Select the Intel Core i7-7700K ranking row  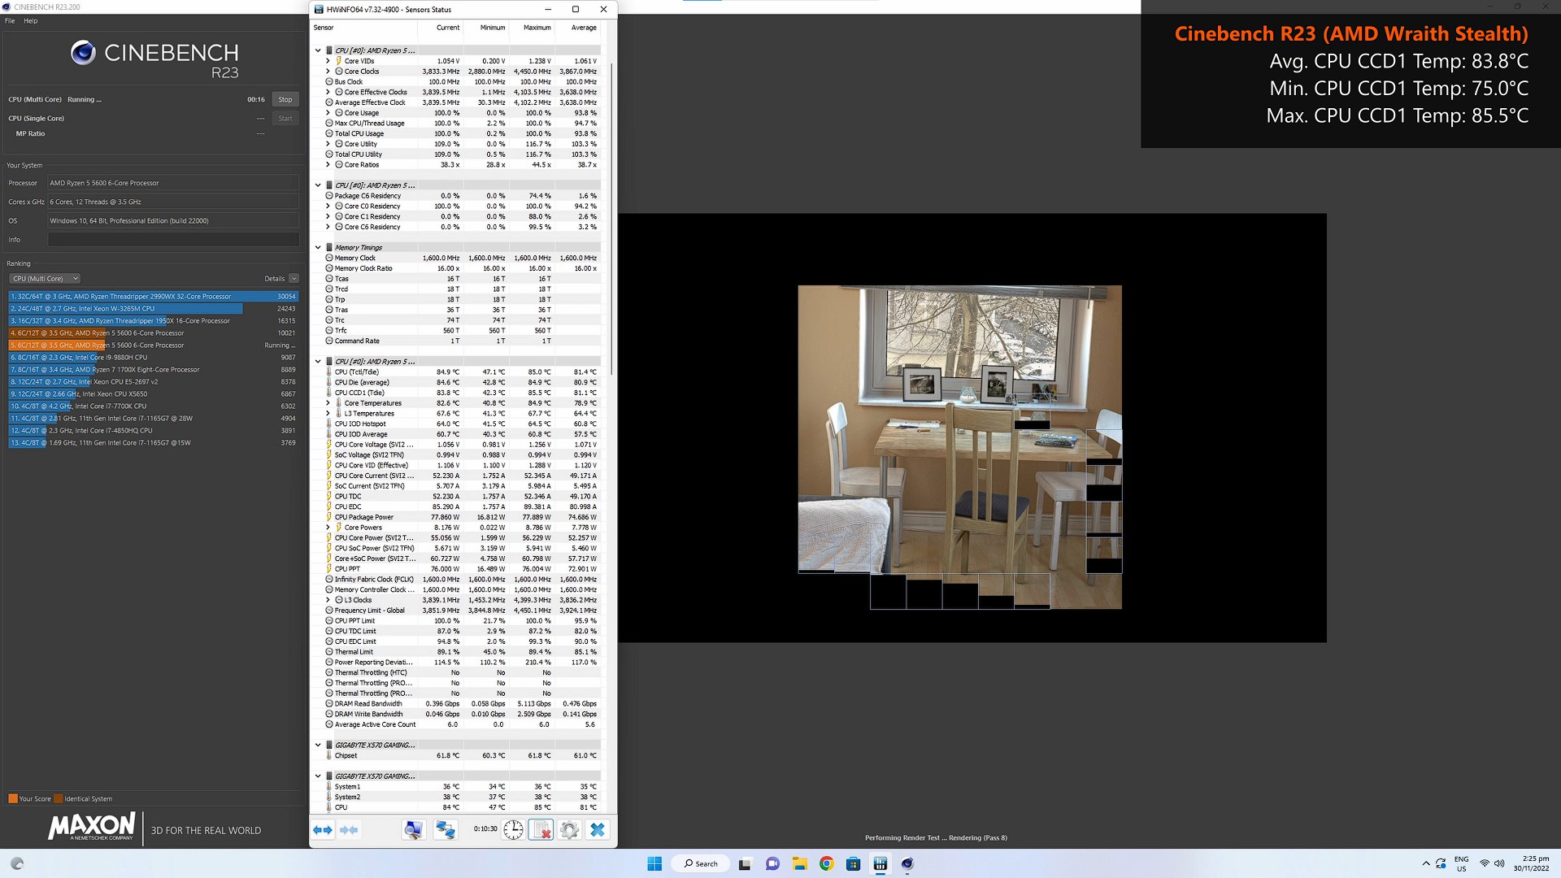[x=154, y=406]
